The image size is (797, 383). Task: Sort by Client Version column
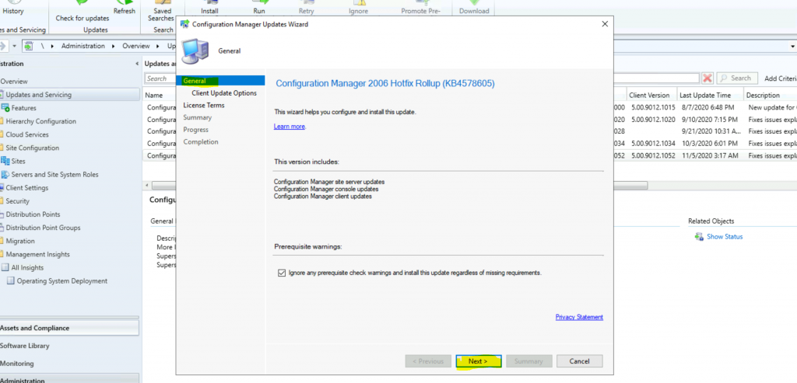651,95
